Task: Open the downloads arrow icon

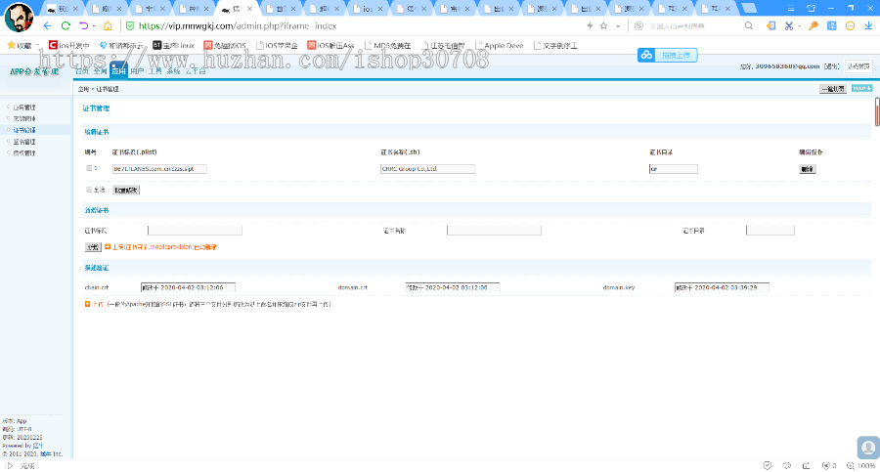Action: point(868,25)
